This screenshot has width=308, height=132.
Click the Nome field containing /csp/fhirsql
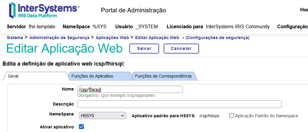(x=130, y=89)
